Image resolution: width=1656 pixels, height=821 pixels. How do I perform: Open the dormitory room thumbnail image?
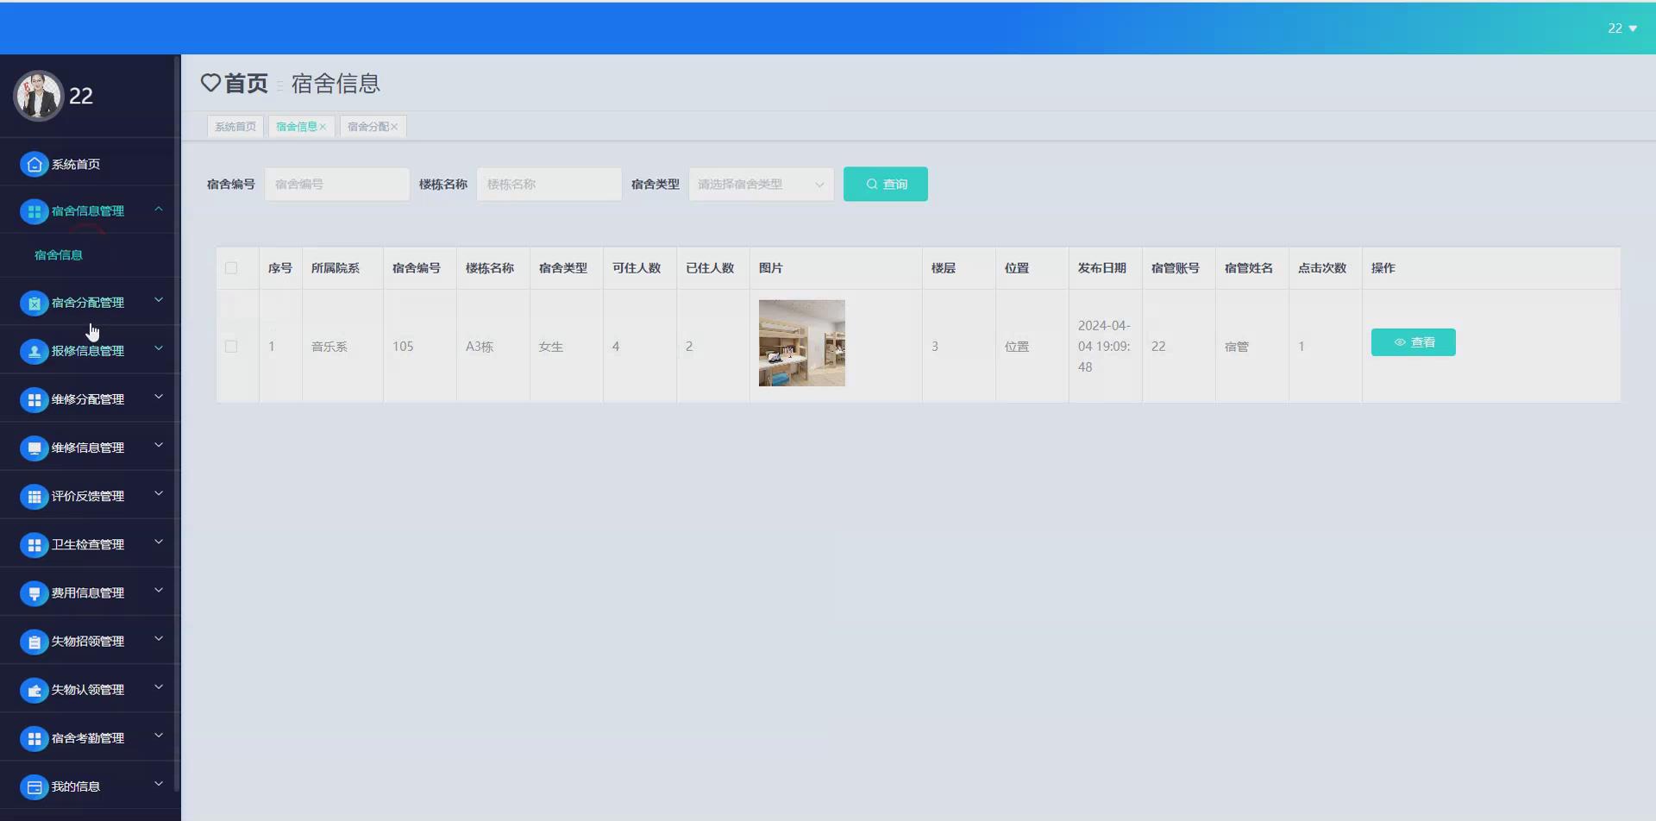(x=802, y=343)
